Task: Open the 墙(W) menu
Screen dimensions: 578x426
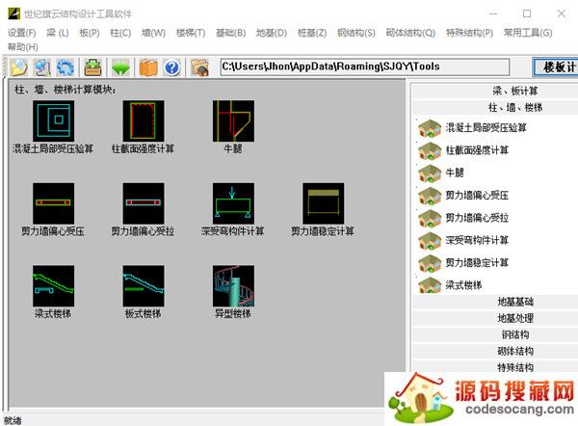Action: [x=153, y=33]
